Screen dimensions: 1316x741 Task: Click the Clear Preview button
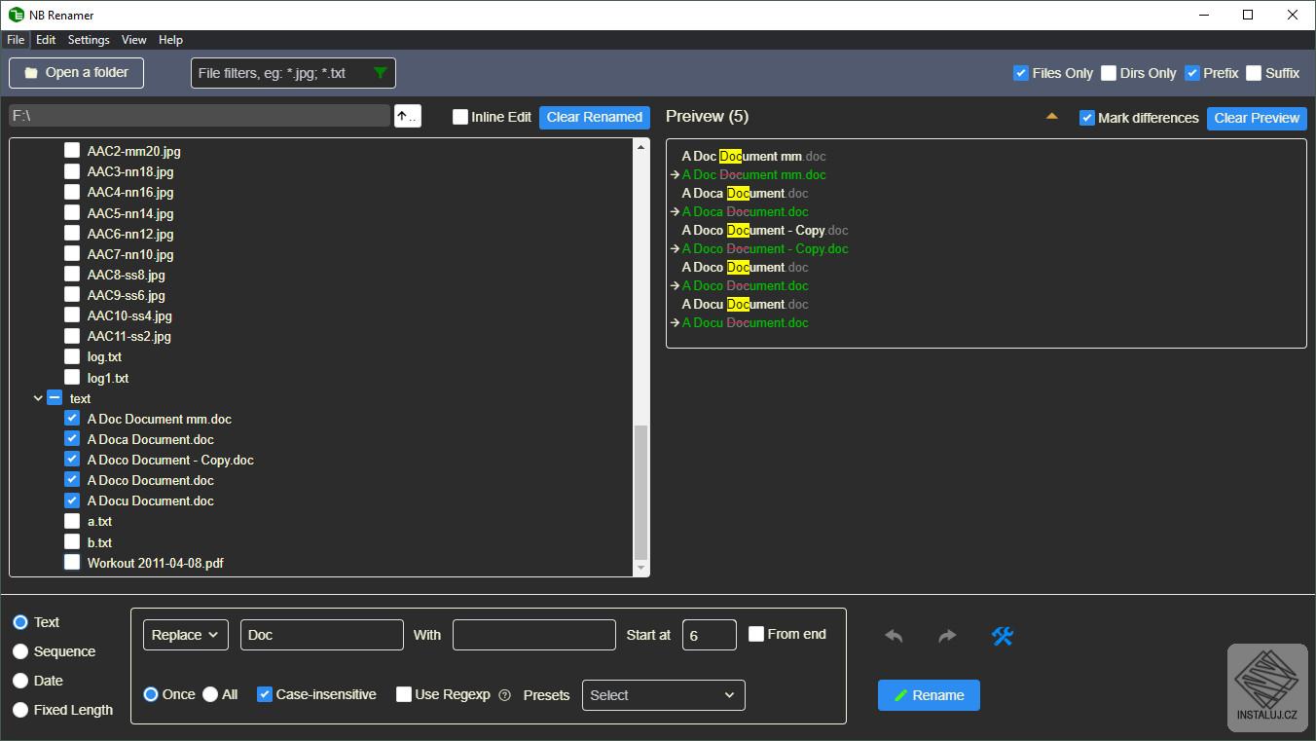point(1256,118)
